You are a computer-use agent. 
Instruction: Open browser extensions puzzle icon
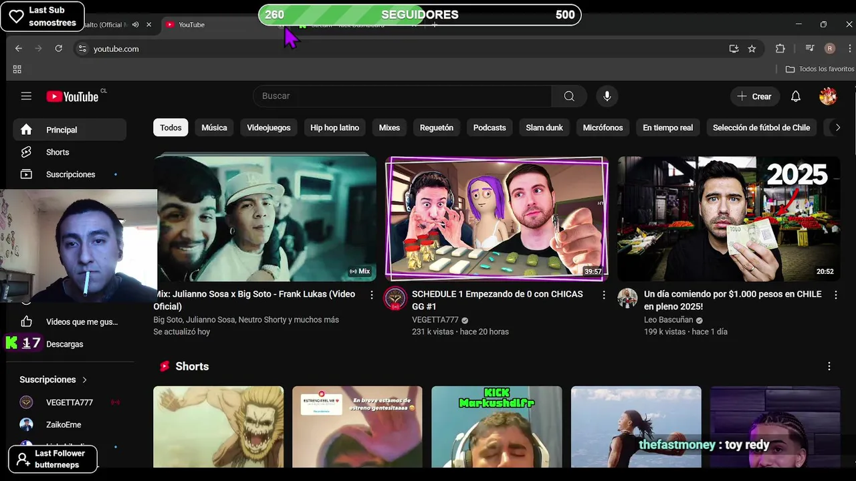coord(780,49)
